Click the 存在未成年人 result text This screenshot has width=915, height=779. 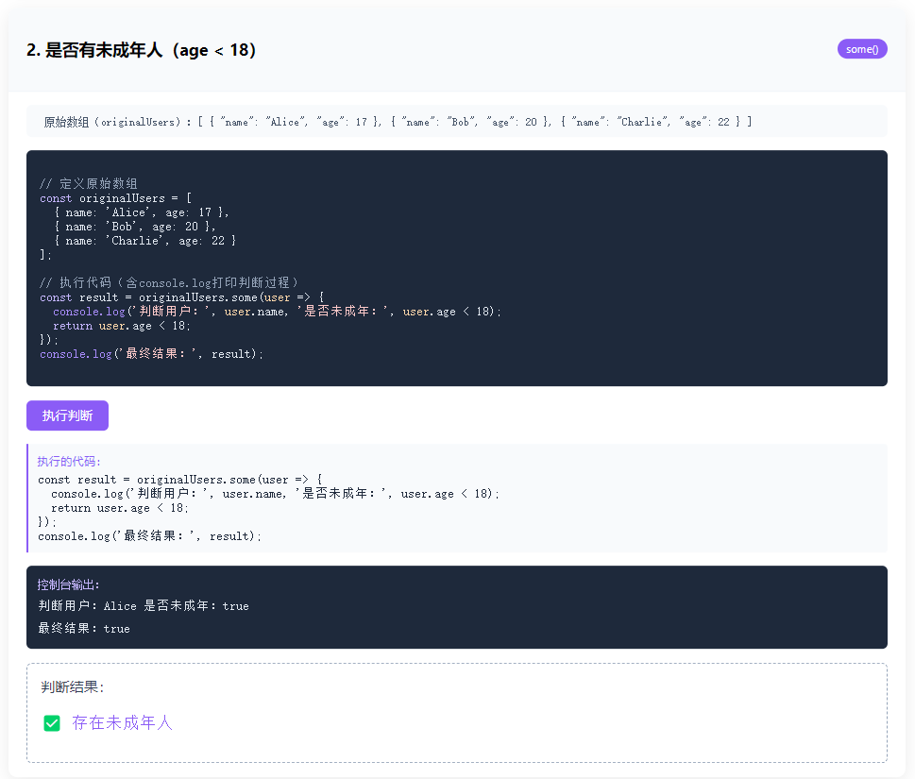[x=122, y=723]
